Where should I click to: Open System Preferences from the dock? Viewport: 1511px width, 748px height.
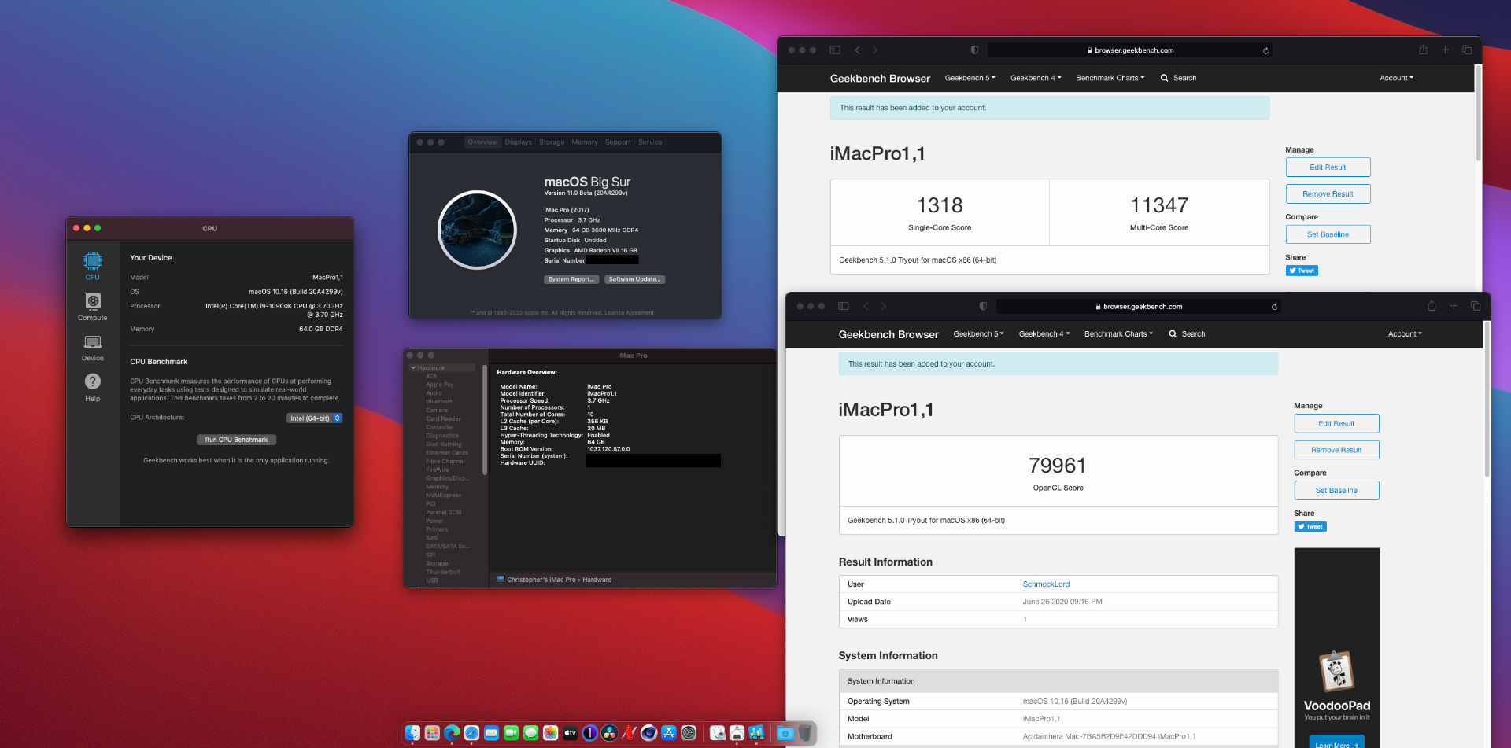click(689, 733)
